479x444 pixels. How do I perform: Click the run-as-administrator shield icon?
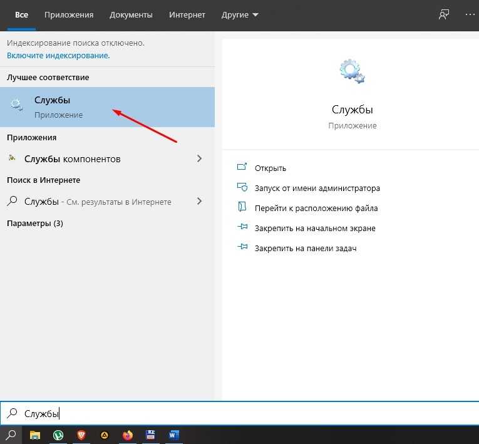[242, 187]
